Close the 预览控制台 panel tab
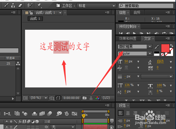The image size is (176, 129). (x=139, y=26)
